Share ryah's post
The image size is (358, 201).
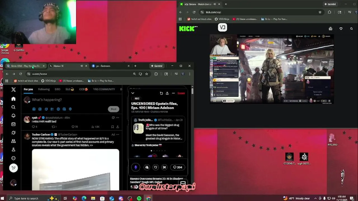coord(117,127)
